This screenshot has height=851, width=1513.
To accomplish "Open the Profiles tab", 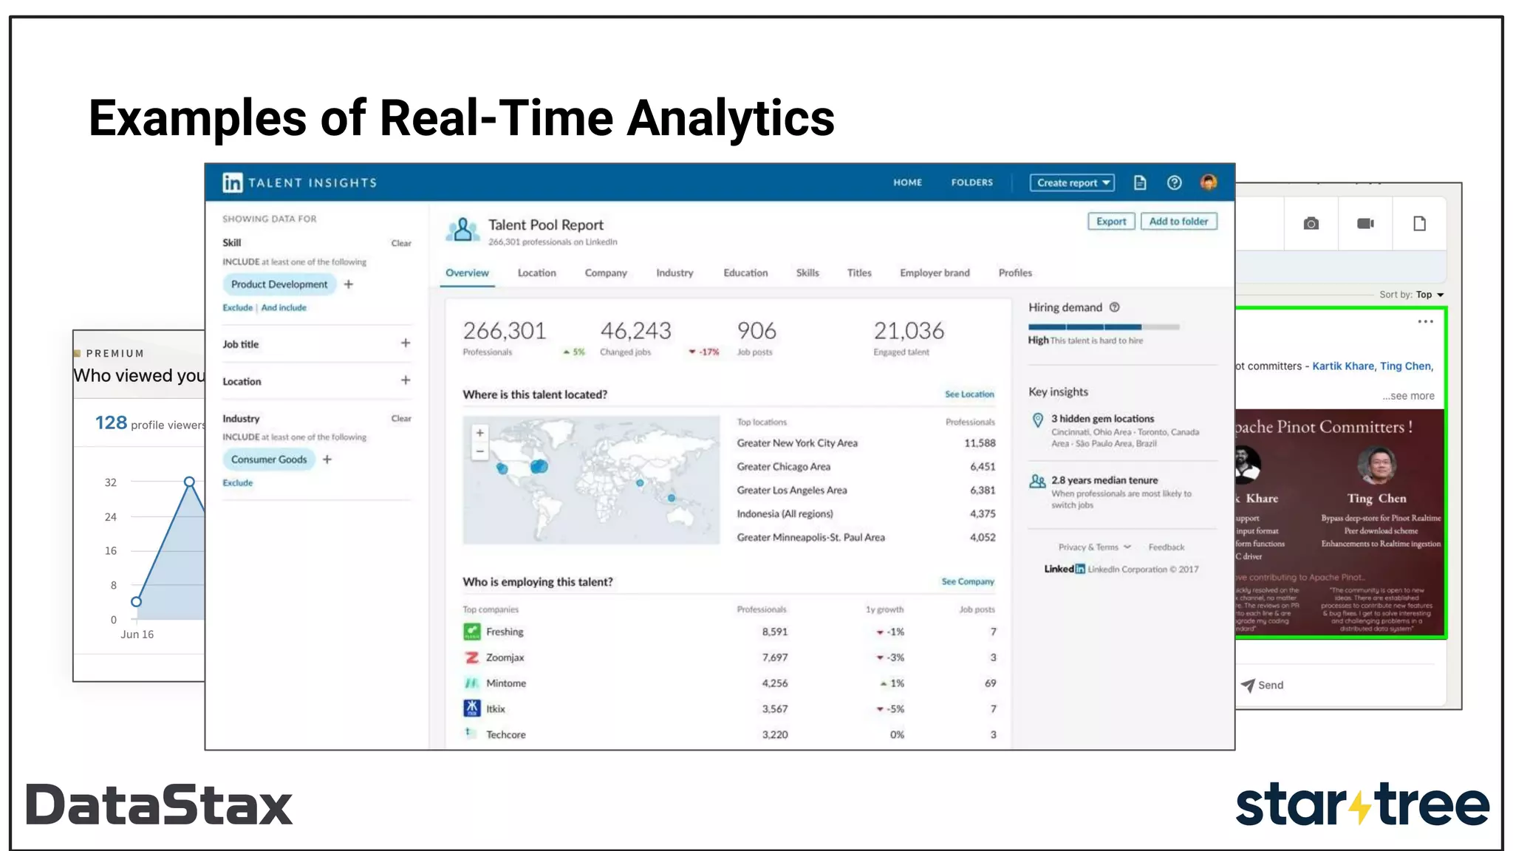I will [1015, 273].
